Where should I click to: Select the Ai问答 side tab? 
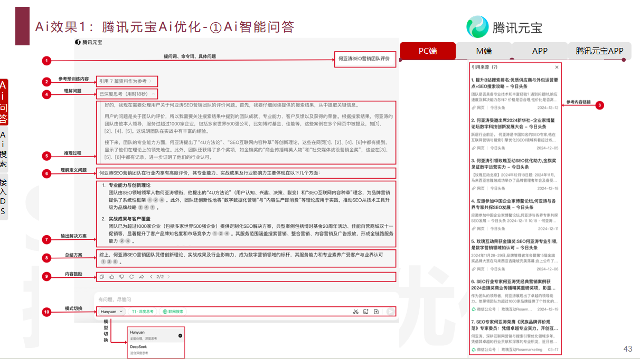coord(4,102)
